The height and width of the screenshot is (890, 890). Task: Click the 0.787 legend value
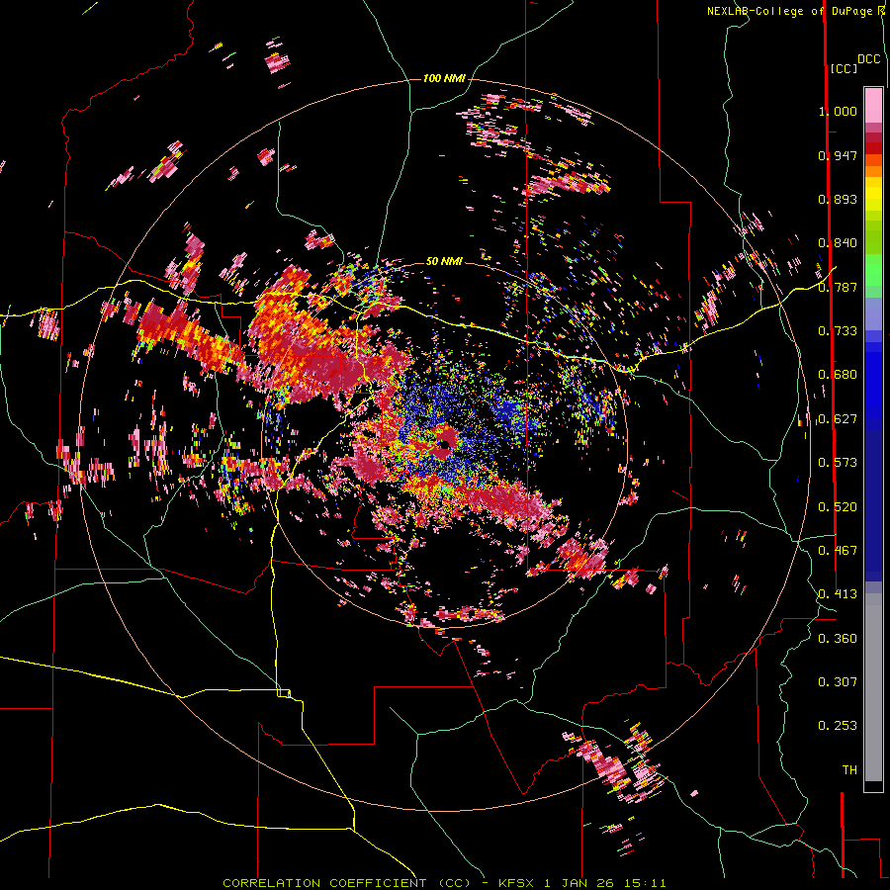838,287
